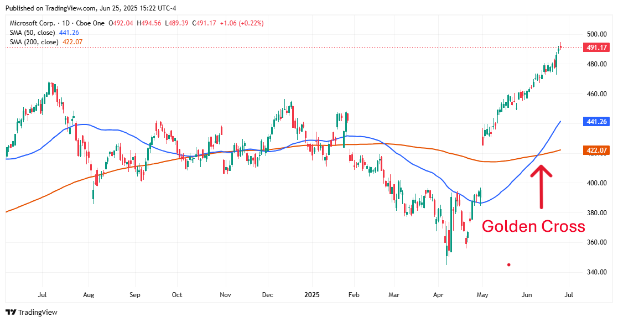Click the 340.00 price axis label

click(597, 272)
